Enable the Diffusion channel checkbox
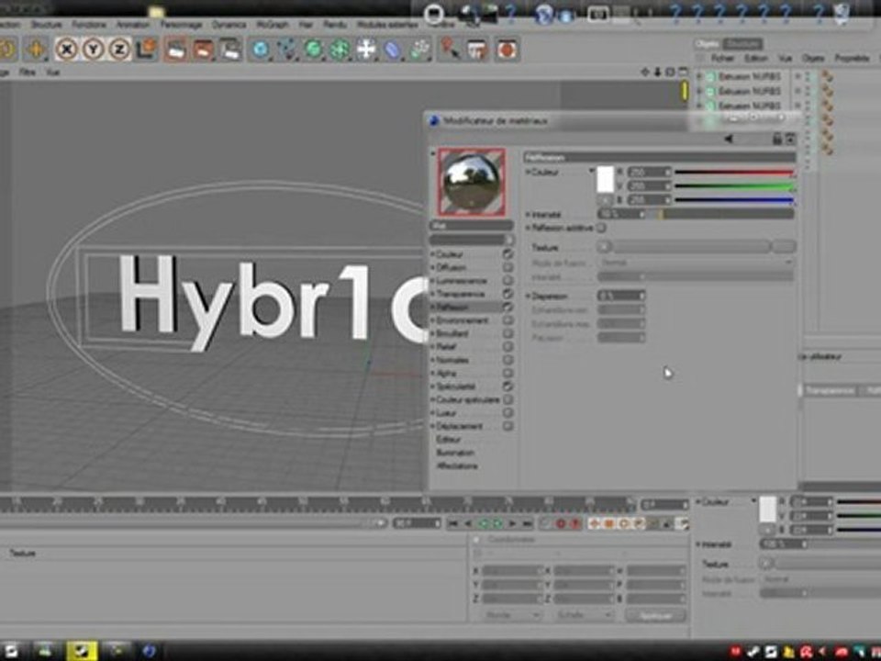The height and width of the screenshot is (661, 881). click(507, 267)
